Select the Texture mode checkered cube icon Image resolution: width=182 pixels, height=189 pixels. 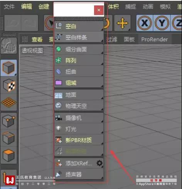click(x=9, y=86)
